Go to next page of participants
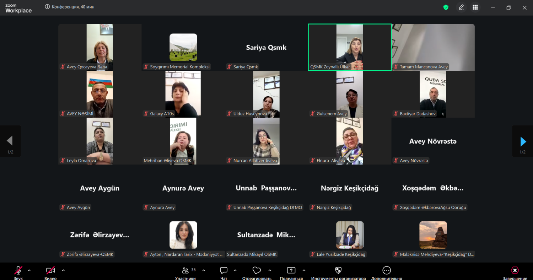The image size is (533, 280). (x=523, y=141)
